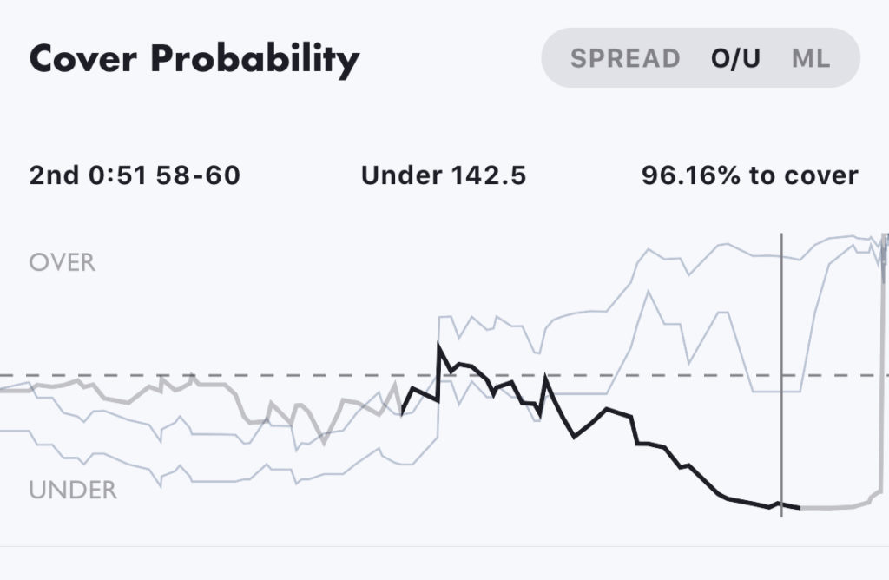Click the start of the black line segment
The image size is (889, 580).
(x=403, y=412)
